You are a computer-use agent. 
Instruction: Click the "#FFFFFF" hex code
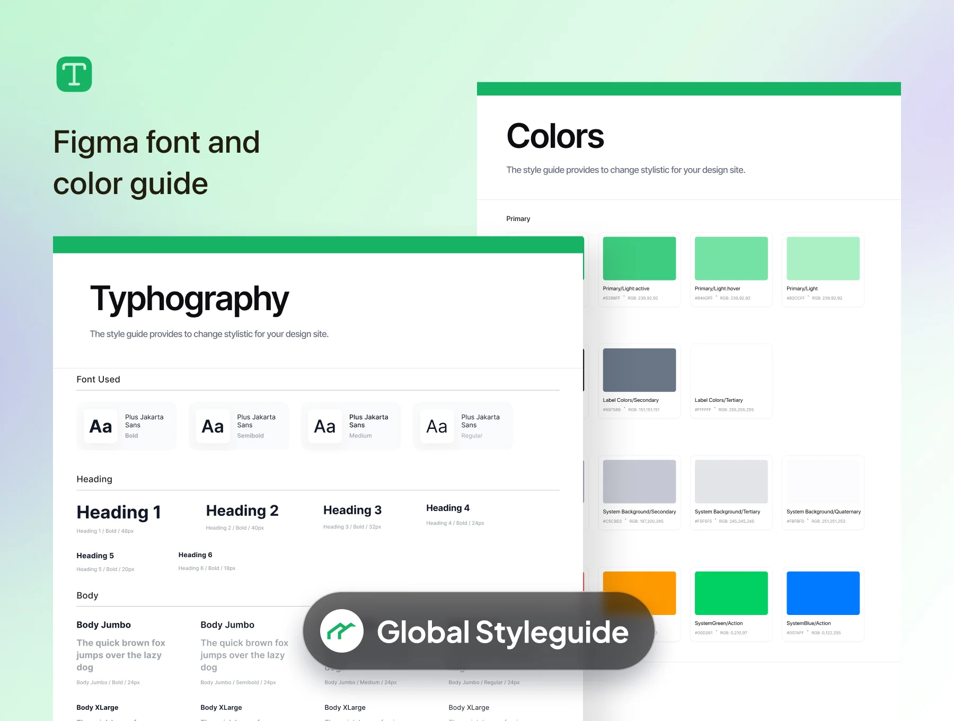point(703,410)
